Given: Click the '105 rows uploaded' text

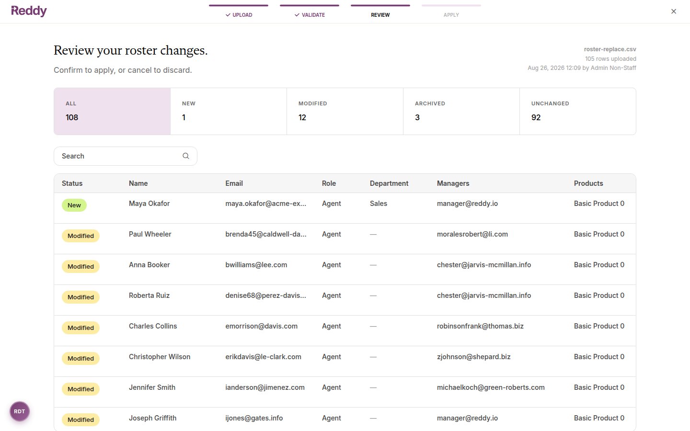Looking at the screenshot, I should coord(610,59).
